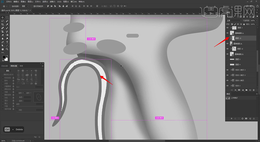This screenshot has height=142, width=260.
Task: Open the 文件(F) menu
Action: 9,2
